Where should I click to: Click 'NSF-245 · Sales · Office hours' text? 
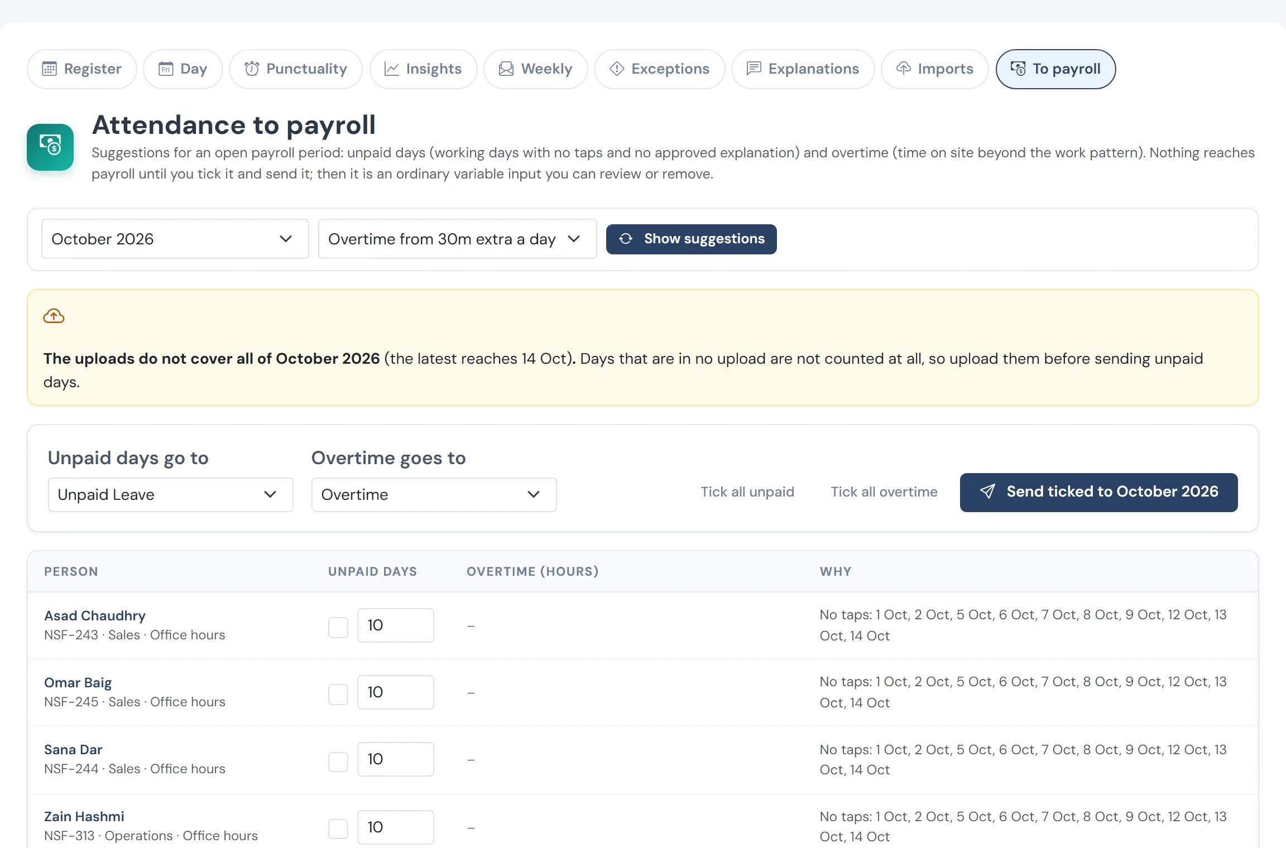click(x=135, y=702)
